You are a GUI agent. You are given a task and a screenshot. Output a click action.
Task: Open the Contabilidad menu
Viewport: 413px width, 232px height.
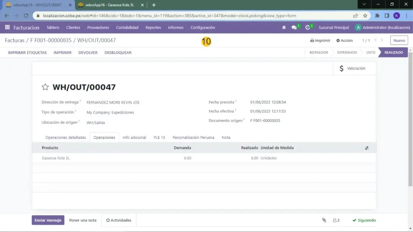pos(127,27)
